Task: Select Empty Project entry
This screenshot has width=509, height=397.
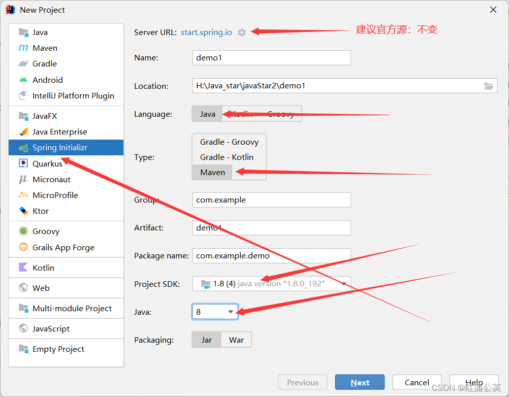Action: coord(66,349)
